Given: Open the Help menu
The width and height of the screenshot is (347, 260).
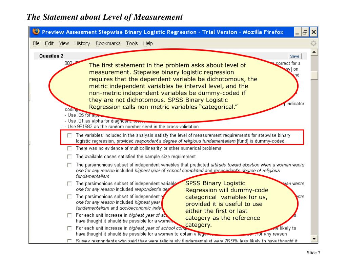Looking at the screenshot, I should [x=148, y=43].
